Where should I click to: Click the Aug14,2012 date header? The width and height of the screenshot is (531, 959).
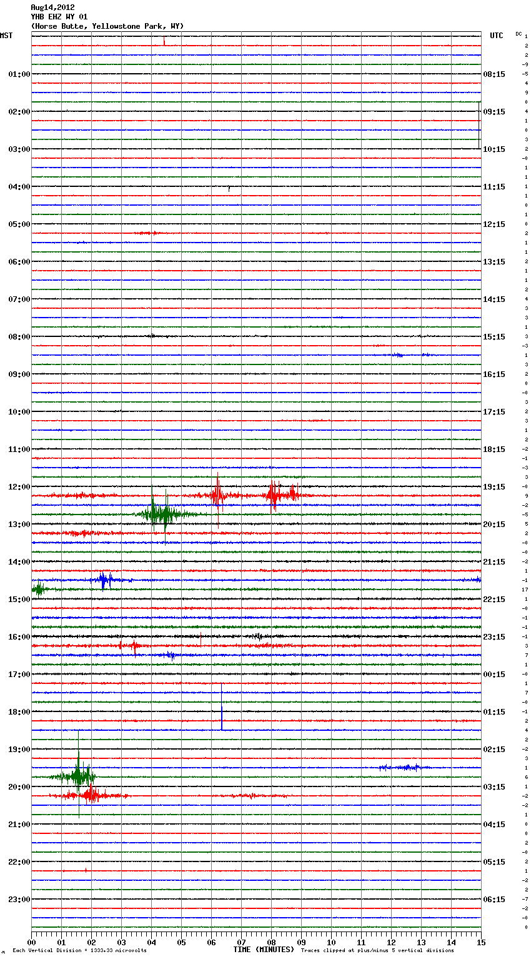tap(52, 8)
